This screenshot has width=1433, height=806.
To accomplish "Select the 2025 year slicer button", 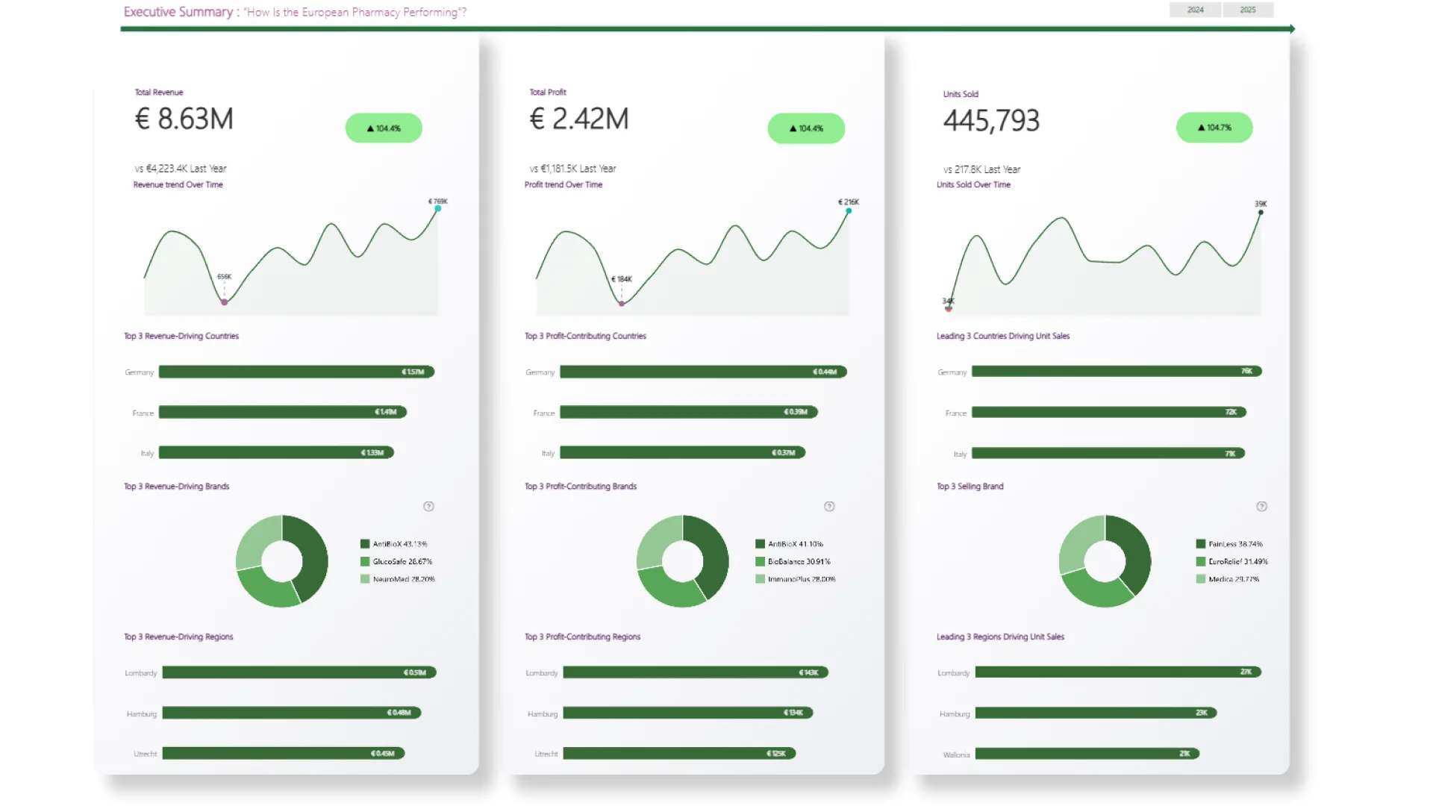I will click(x=1247, y=10).
